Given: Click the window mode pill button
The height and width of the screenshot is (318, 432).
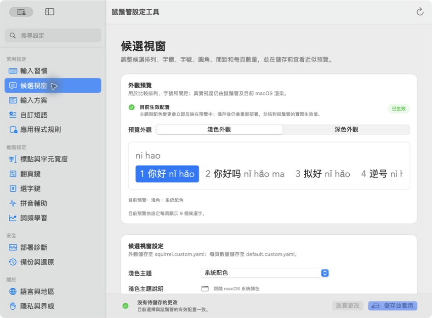Looking at the screenshot, I should point(21,12).
